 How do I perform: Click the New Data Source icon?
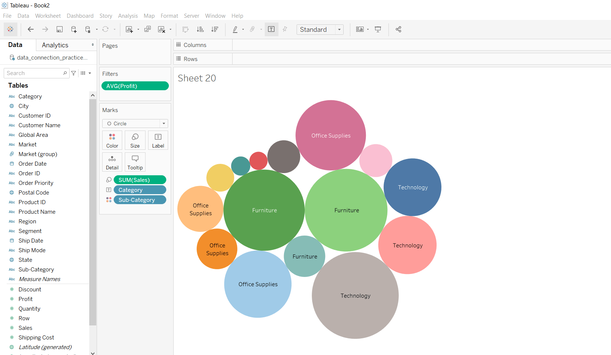(x=74, y=29)
